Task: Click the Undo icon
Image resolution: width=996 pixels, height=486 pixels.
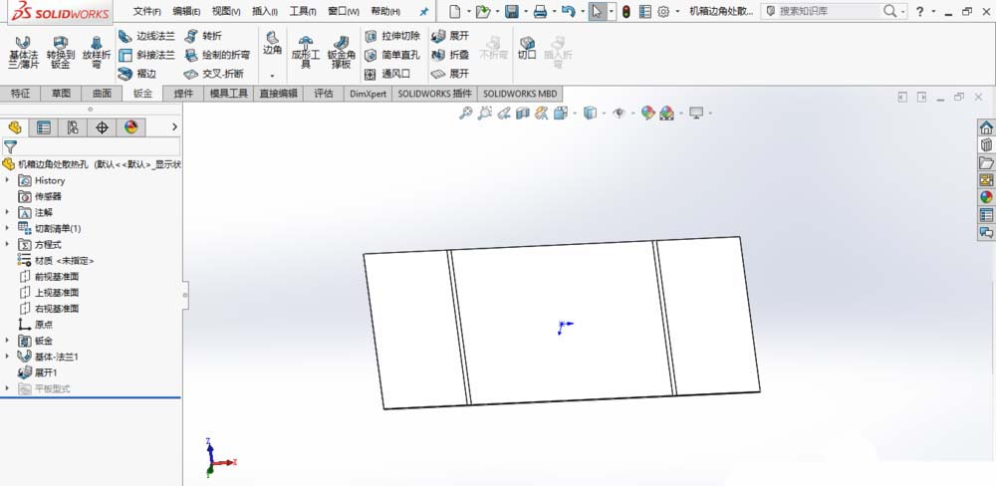Action: coord(569,11)
